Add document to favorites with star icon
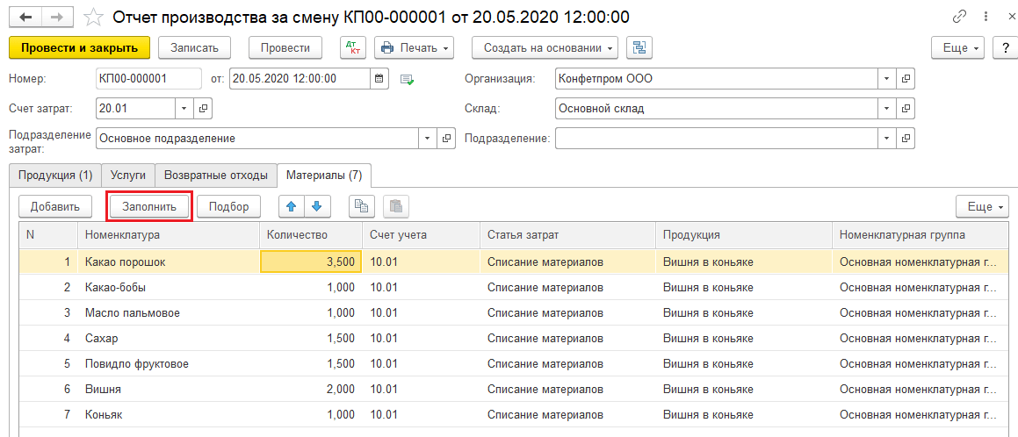The width and height of the screenshot is (1018, 437). point(94,18)
